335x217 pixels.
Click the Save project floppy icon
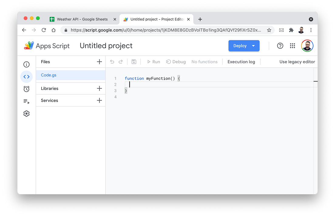[x=134, y=62]
